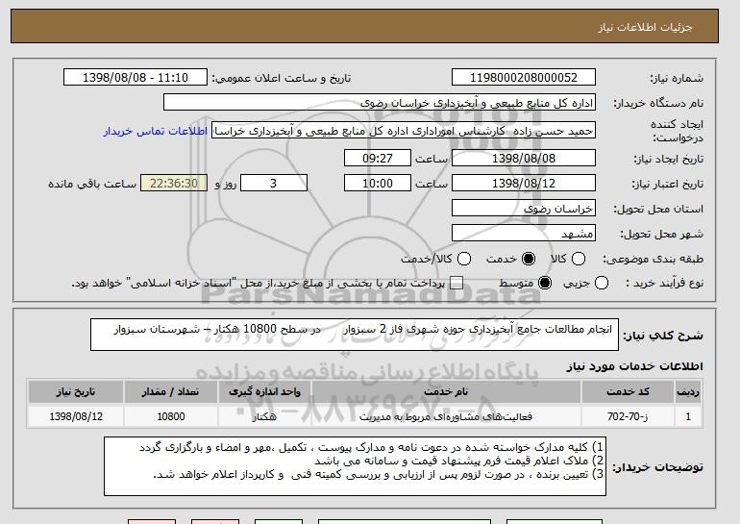Click the validity time field 10:00
The width and height of the screenshot is (740, 524).
pyautogui.click(x=378, y=184)
